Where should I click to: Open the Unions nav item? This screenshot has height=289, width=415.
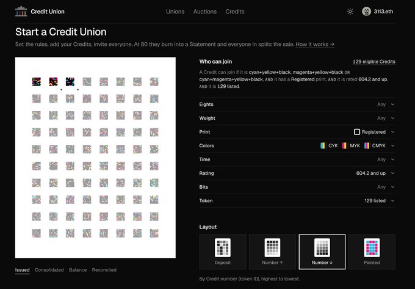point(175,12)
